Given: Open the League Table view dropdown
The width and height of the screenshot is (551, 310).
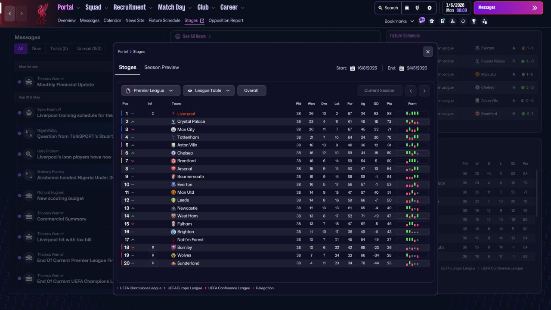Looking at the screenshot, I should 209,90.
